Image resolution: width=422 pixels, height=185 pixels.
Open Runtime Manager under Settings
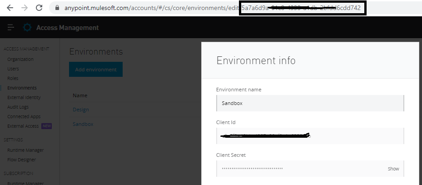[25, 150]
